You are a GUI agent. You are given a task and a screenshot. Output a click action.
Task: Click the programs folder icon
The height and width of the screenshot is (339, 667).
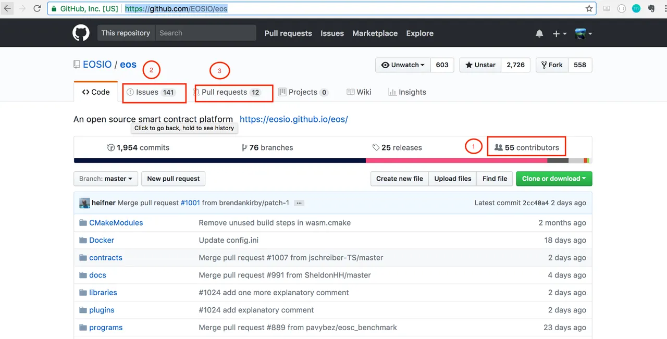click(x=83, y=328)
